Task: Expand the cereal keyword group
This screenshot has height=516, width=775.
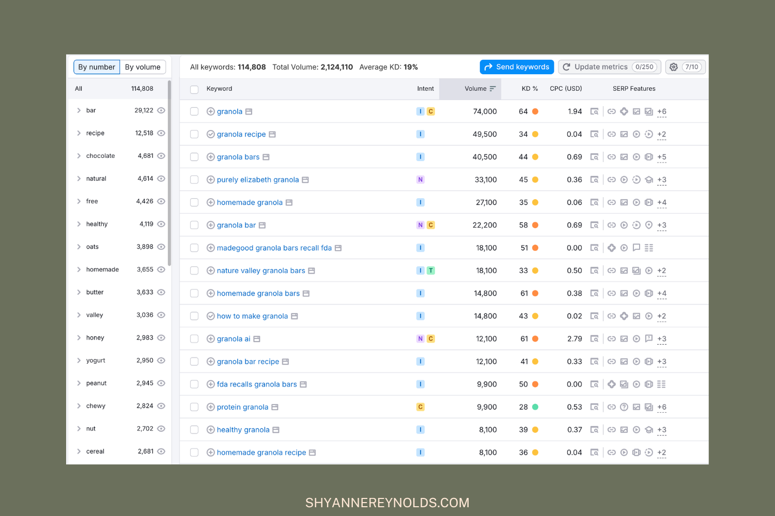Action: (x=79, y=451)
